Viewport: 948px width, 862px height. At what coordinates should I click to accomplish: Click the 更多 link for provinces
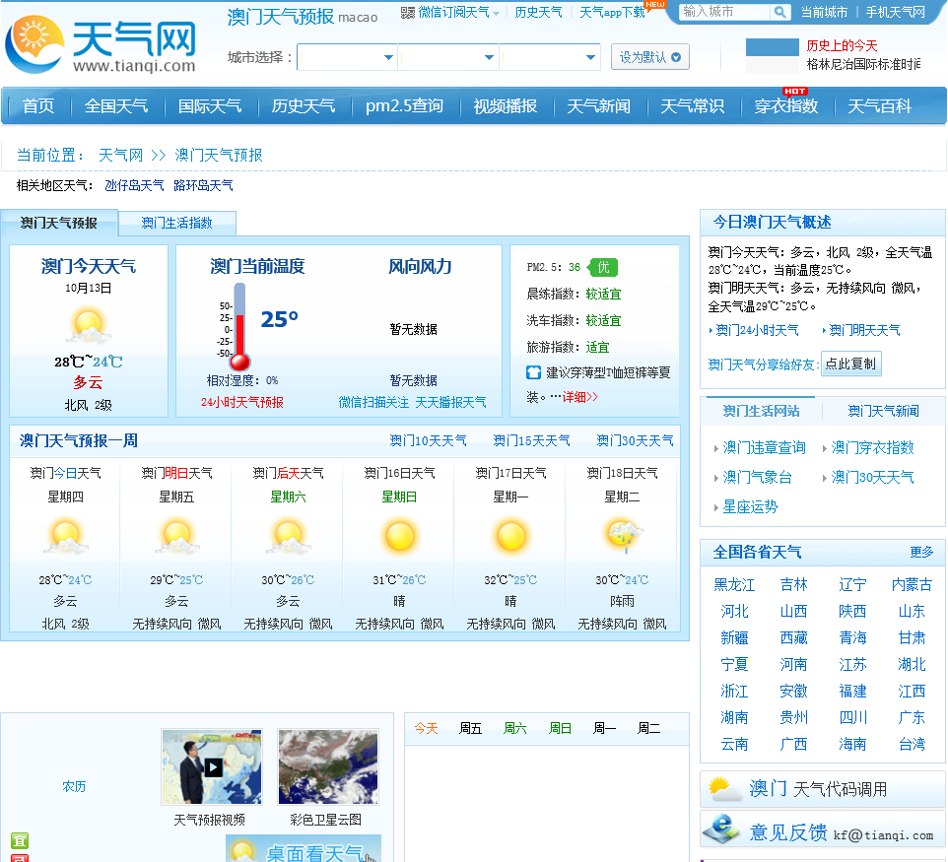point(922,552)
